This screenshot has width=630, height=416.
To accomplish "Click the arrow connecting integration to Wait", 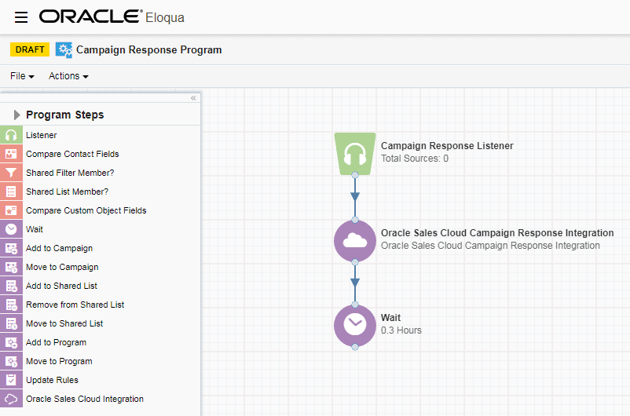I will click(355, 283).
